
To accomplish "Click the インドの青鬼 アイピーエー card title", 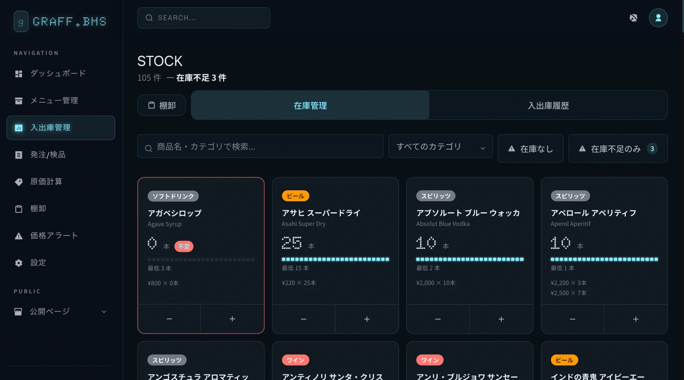I will click(597, 376).
